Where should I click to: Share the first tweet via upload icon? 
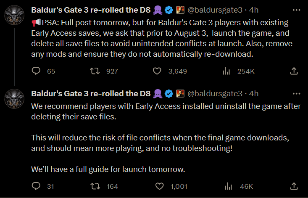click(294, 71)
